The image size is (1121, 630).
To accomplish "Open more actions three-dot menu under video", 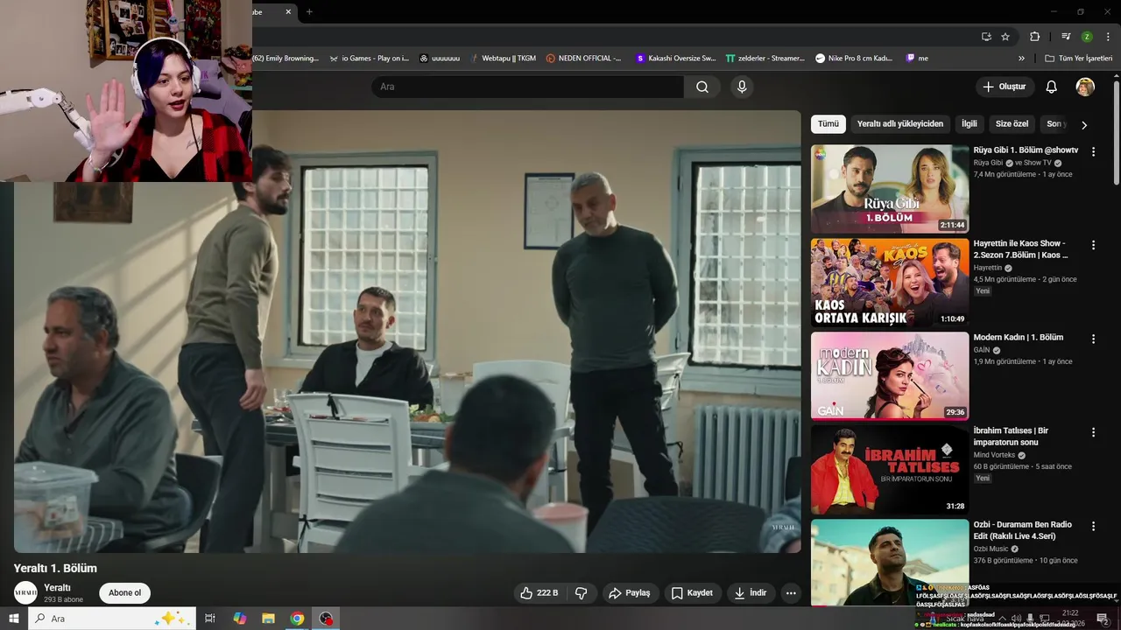I will coord(791,593).
